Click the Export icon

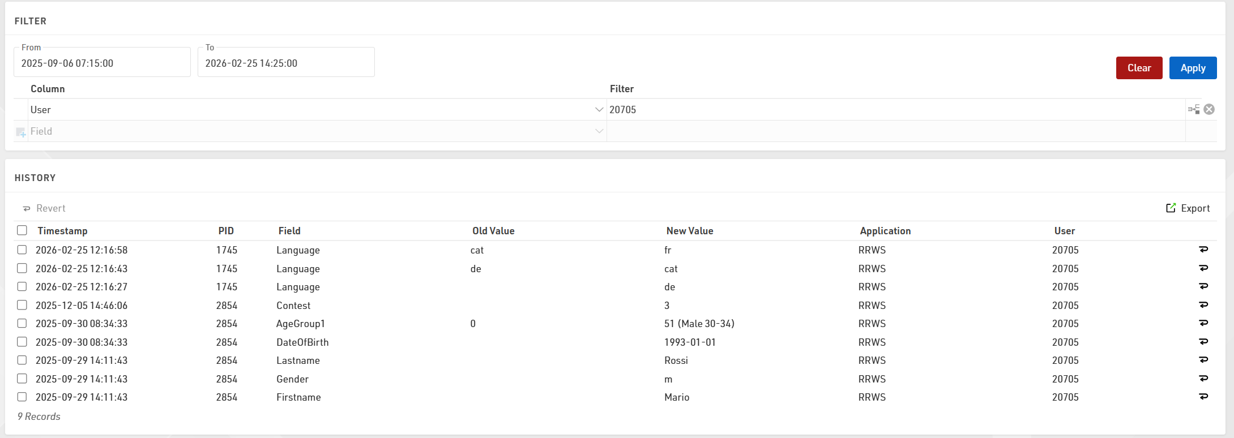tap(1171, 208)
